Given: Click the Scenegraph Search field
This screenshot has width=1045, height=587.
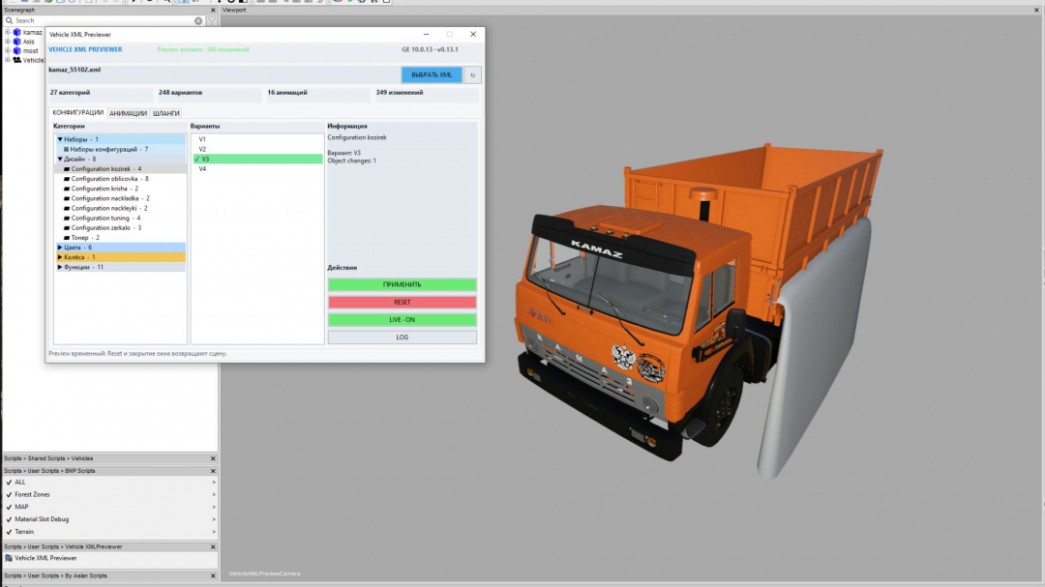Looking at the screenshot, I should click(x=104, y=20).
